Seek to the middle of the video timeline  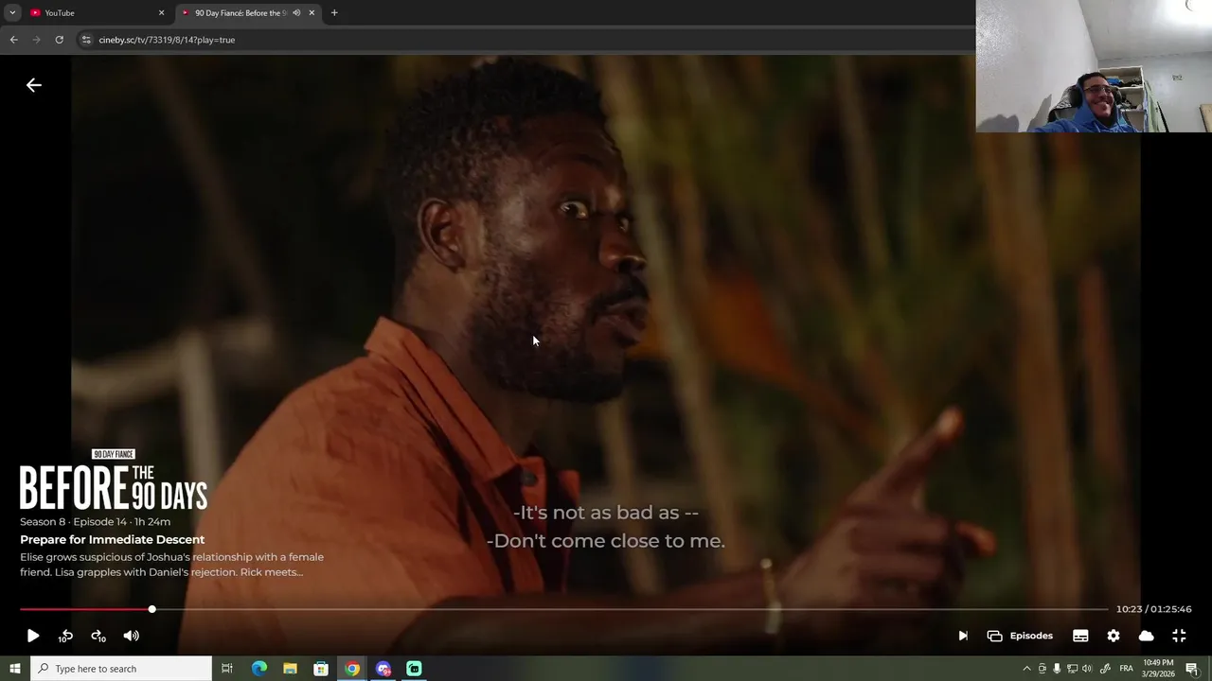coord(563,609)
